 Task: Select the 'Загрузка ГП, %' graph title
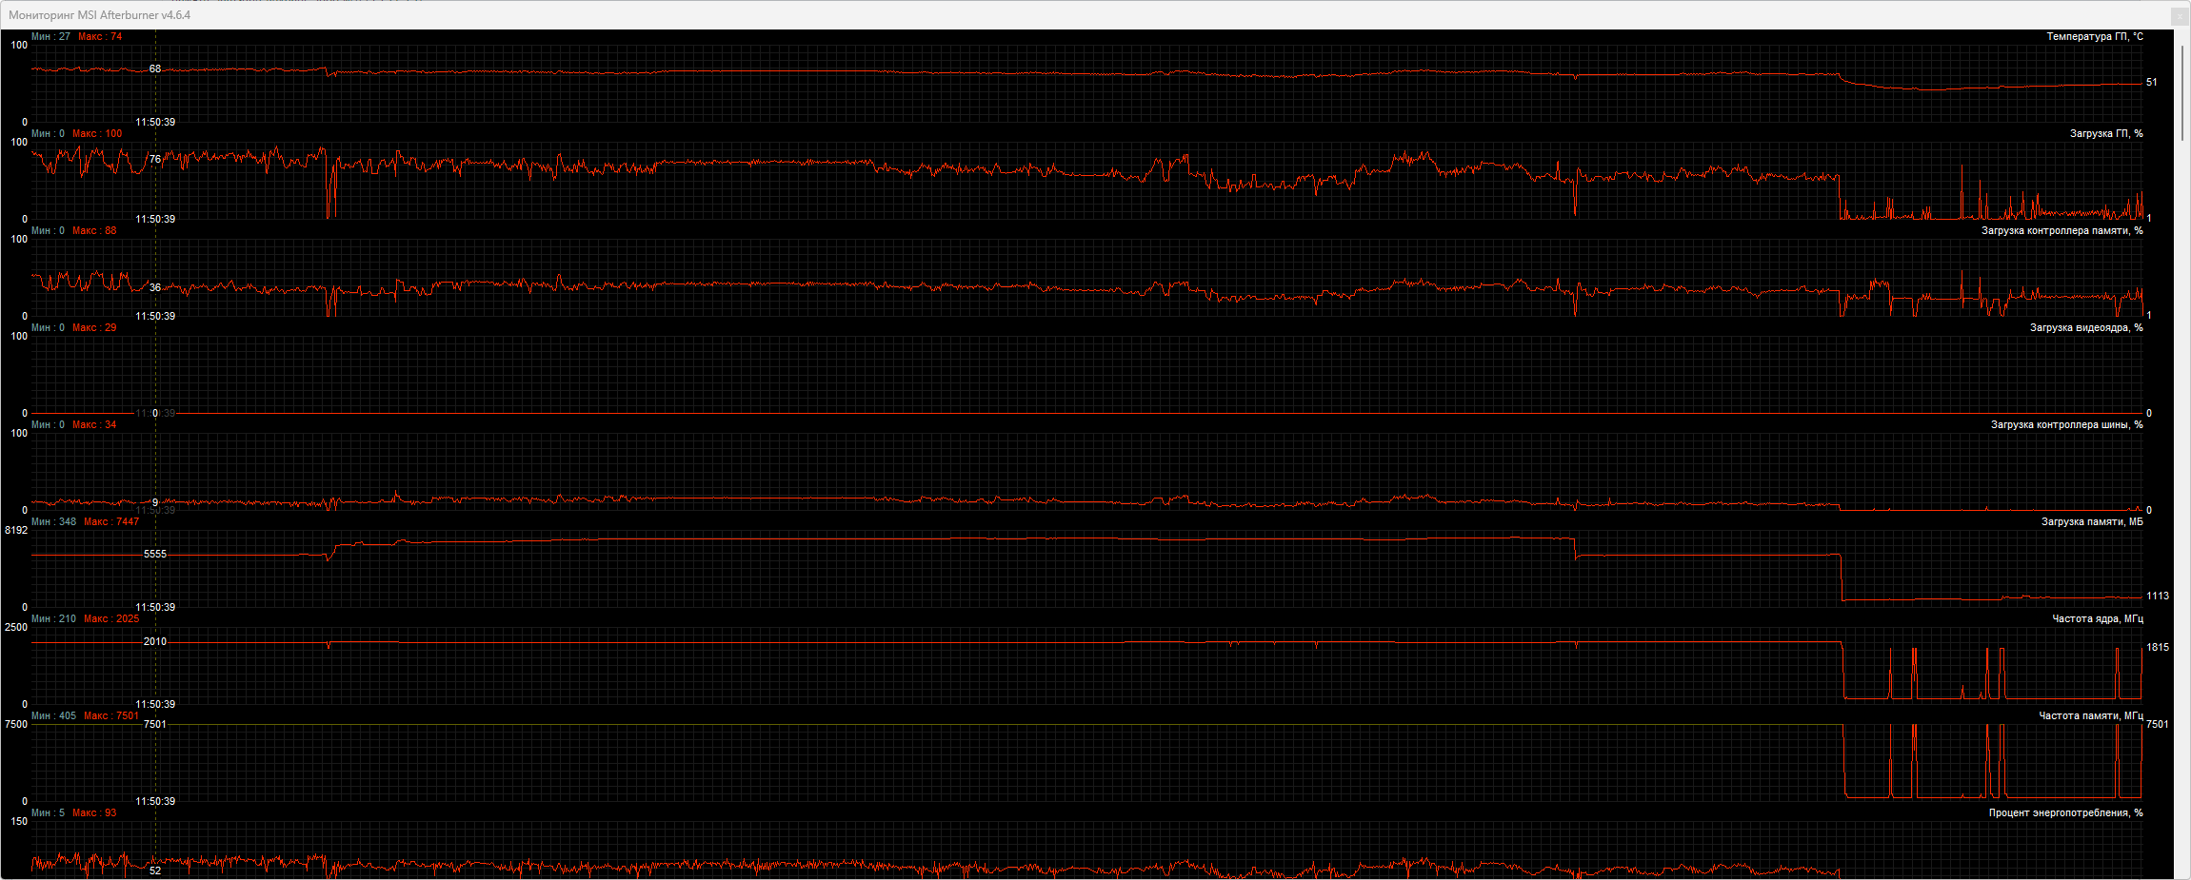[2106, 134]
